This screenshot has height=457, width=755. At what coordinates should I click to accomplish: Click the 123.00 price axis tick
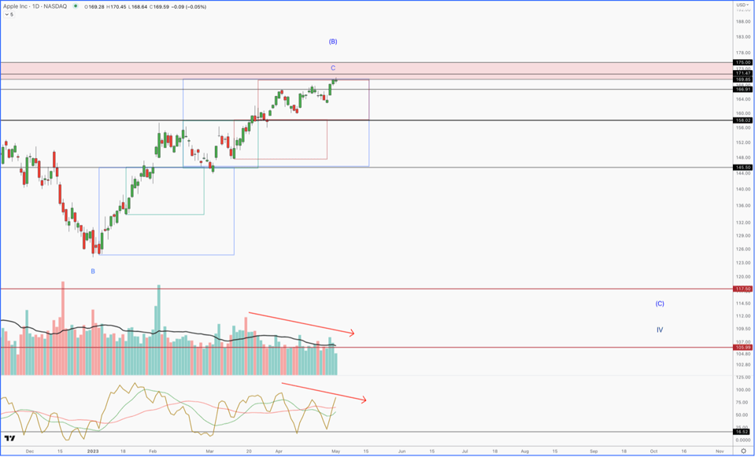(742, 263)
